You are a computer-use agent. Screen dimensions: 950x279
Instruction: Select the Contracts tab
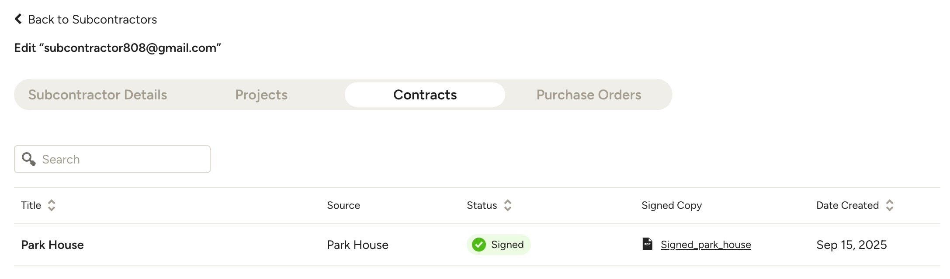click(425, 95)
